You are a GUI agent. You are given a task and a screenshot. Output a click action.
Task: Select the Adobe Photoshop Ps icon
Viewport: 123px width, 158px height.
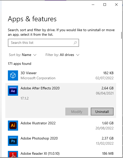click(13, 141)
